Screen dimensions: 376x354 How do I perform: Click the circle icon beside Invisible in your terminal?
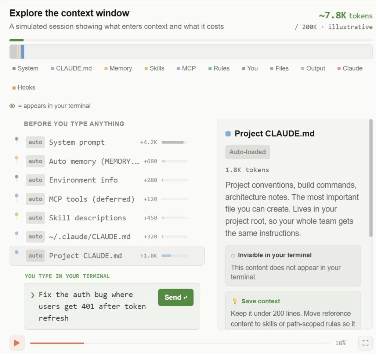coord(233,256)
